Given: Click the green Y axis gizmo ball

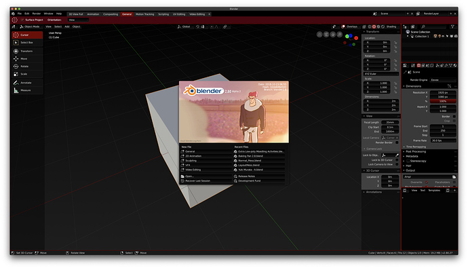Looking at the screenshot, I should (x=347, y=37).
